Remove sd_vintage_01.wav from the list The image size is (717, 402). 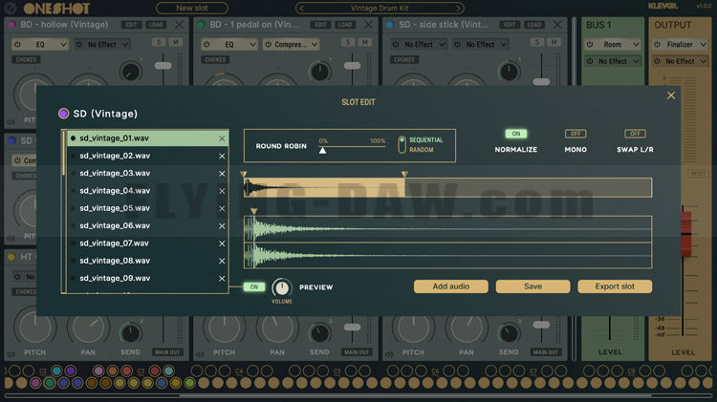pyautogui.click(x=222, y=138)
